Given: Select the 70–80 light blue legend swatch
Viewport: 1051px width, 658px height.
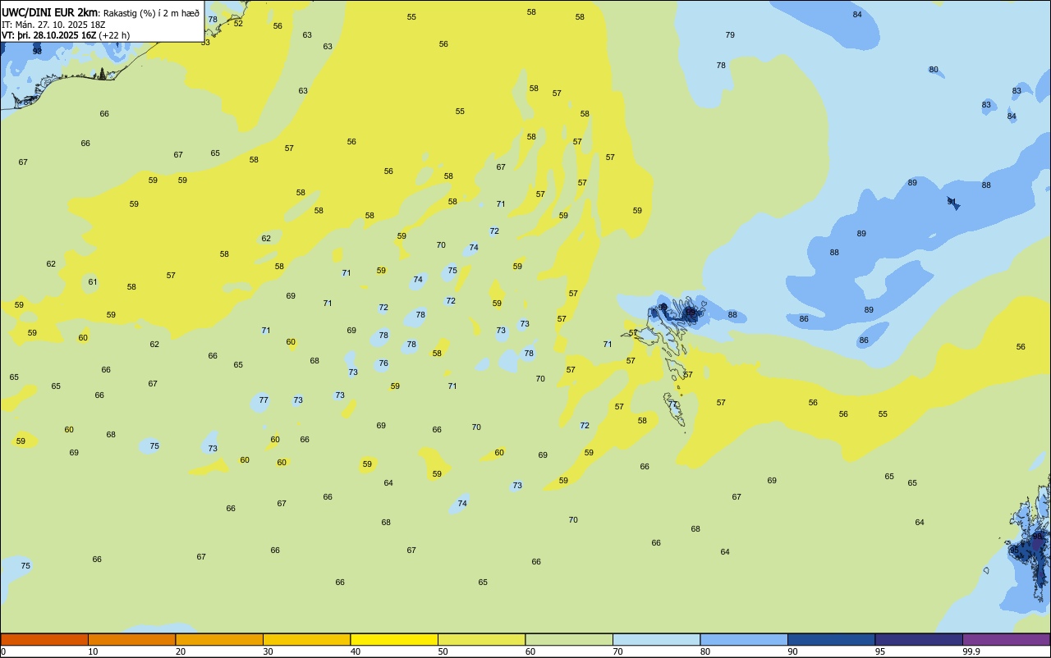Looking at the screenshot, I should click(x=656, y=639).
